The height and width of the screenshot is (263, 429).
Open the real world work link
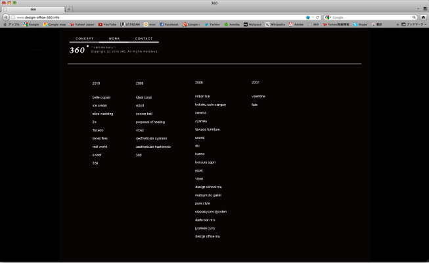100,147
